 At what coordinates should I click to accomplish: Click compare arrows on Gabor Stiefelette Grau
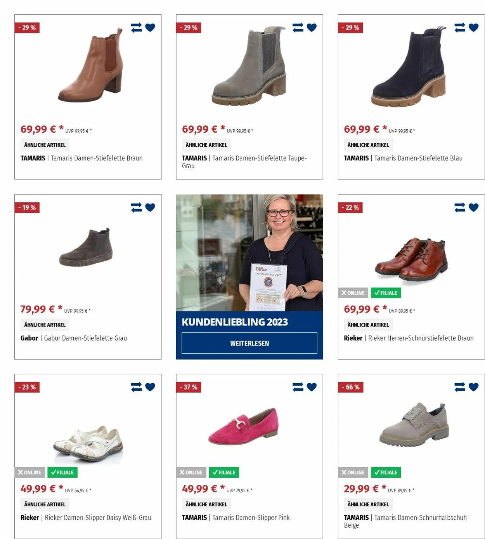pyautogui.click(x=137, y=207)
